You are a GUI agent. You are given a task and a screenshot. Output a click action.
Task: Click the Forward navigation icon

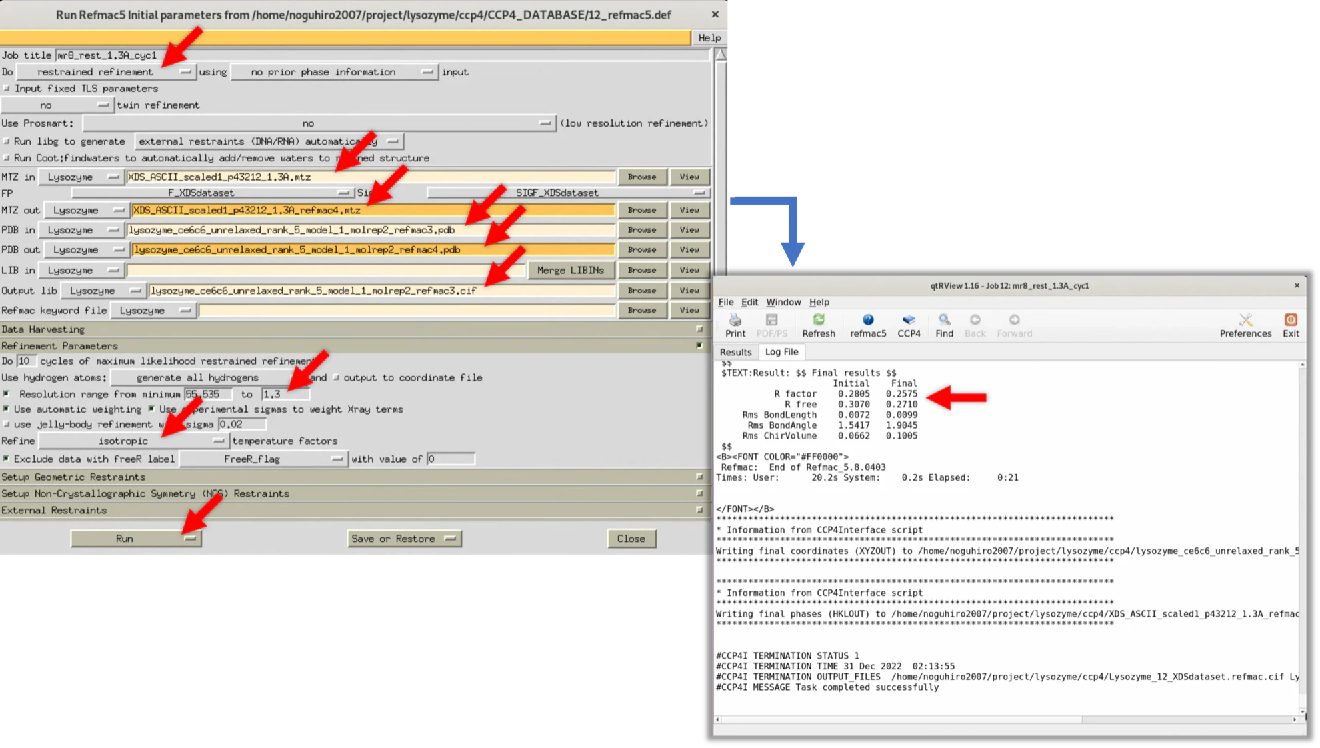coord(1014,325)
